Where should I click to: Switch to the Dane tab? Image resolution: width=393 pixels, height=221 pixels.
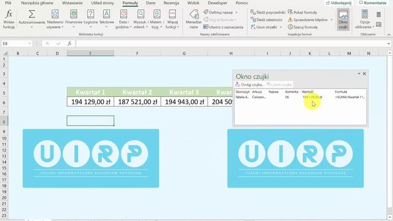click(x=150, y=3)
